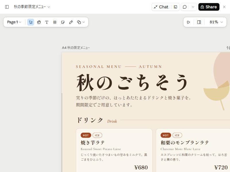
Task: Toggle the right panel layout icon
Action: (199, 22)
